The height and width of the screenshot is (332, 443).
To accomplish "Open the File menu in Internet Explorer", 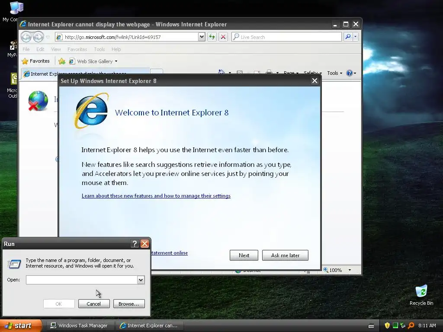I will pyautogui.click(x=26, y=49).
